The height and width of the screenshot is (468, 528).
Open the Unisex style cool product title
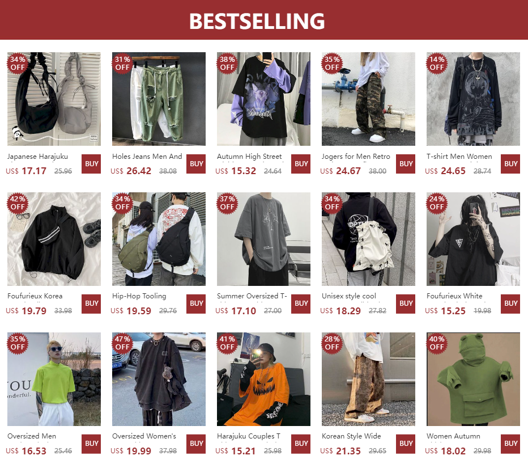[348, 296]
